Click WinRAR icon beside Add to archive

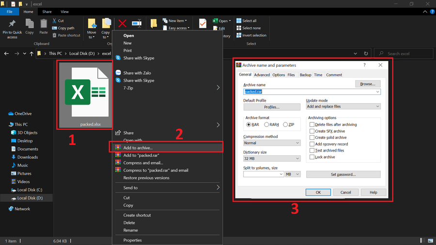click(x=118, y=148)
